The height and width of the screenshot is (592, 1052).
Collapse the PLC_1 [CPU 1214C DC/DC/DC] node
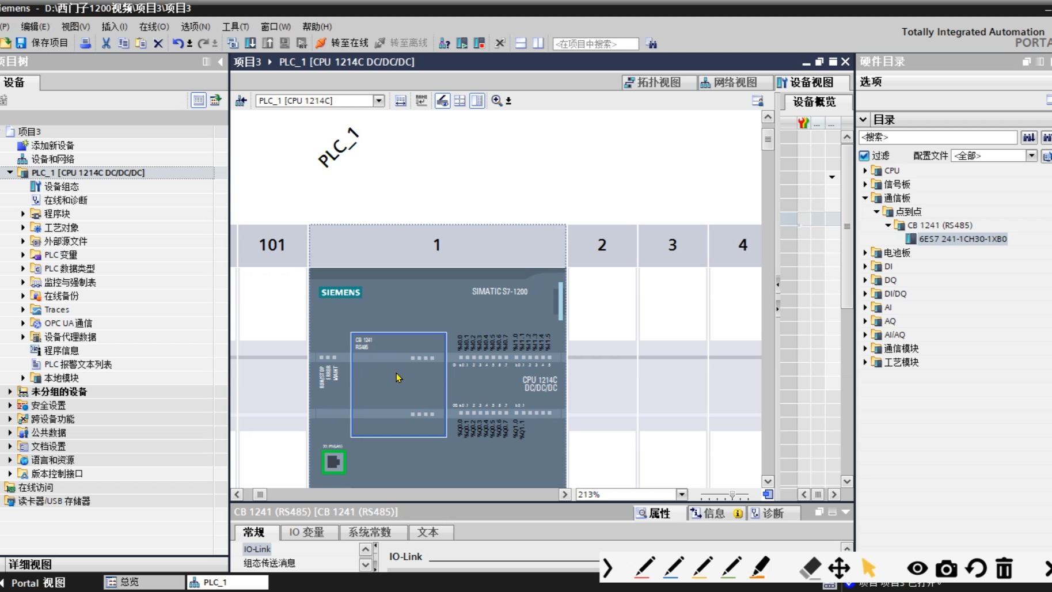click(10, 172)
